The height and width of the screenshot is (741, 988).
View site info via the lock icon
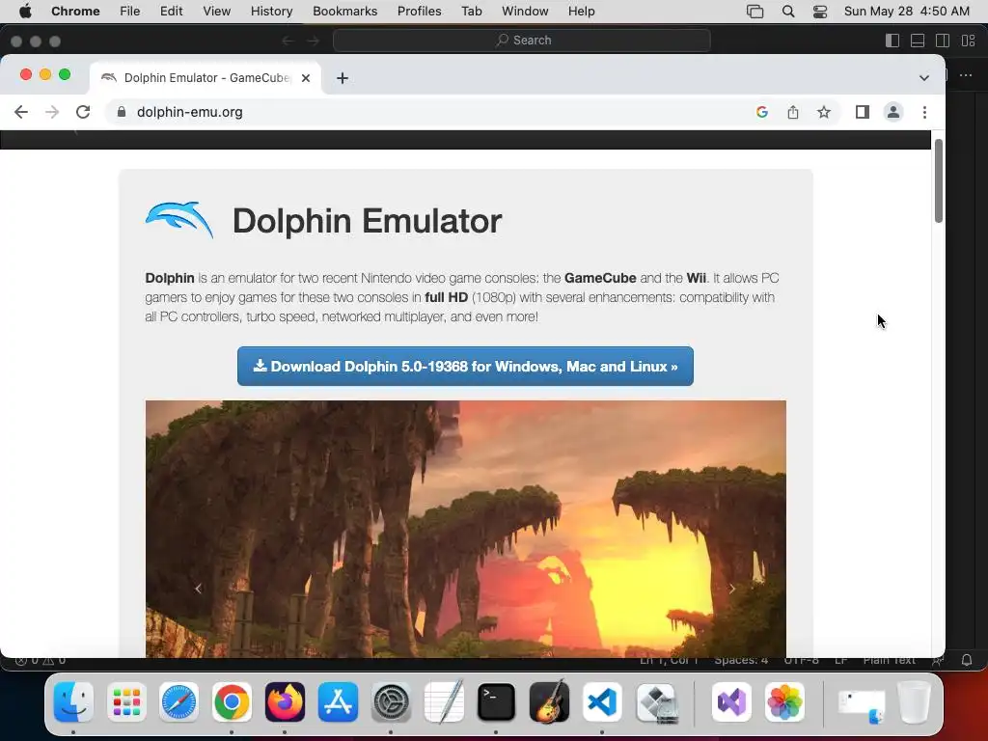coord(122,112)
